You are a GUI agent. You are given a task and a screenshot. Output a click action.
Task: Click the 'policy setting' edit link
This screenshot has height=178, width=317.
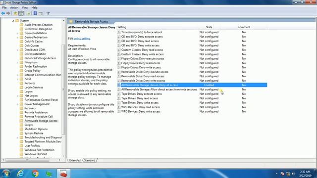tap(82, 39)
